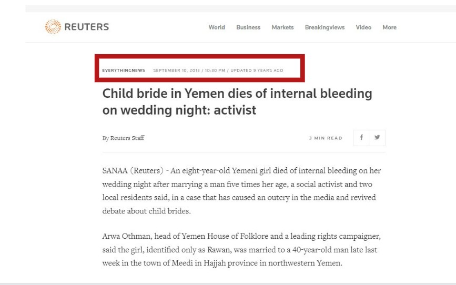Switch to the Video section

click(x=363, y=27)
